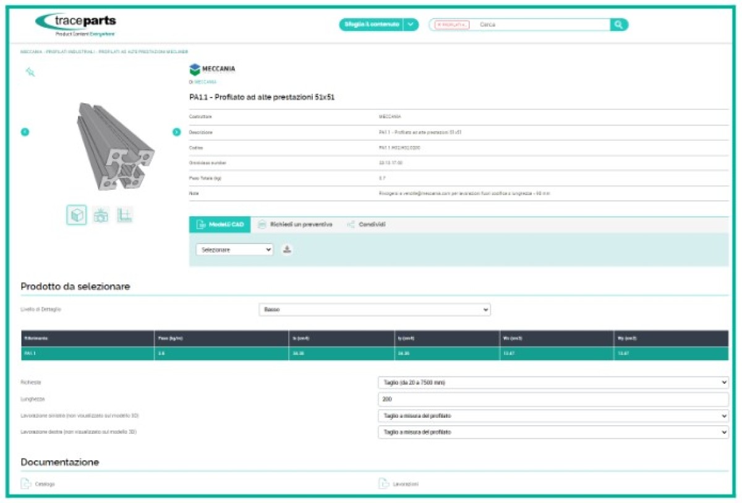Click the Meccania logo
This screenshot has height=503, width=742.
click(212, 69)
